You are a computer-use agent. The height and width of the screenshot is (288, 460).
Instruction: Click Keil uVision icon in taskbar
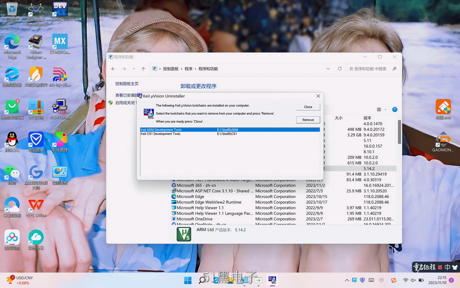pos(273,280)
